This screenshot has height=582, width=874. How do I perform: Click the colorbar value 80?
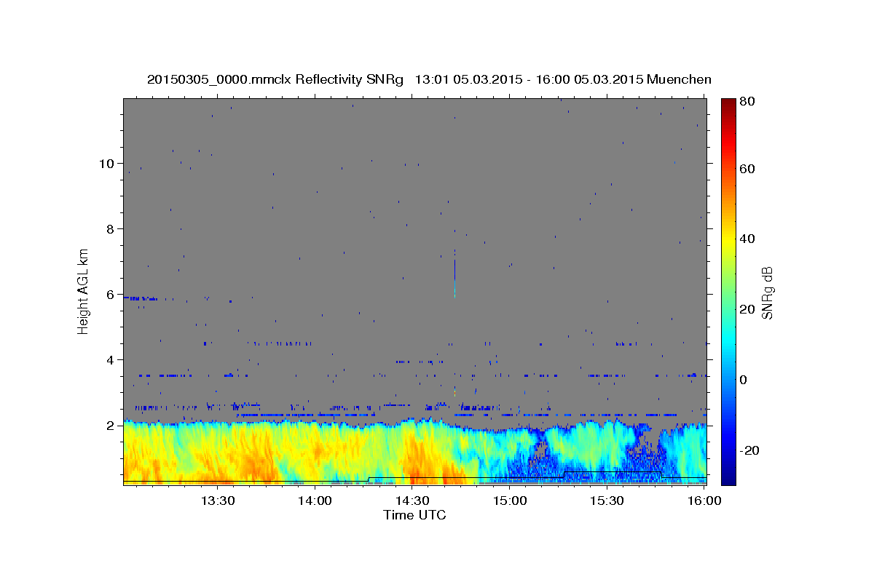[747, 102]
